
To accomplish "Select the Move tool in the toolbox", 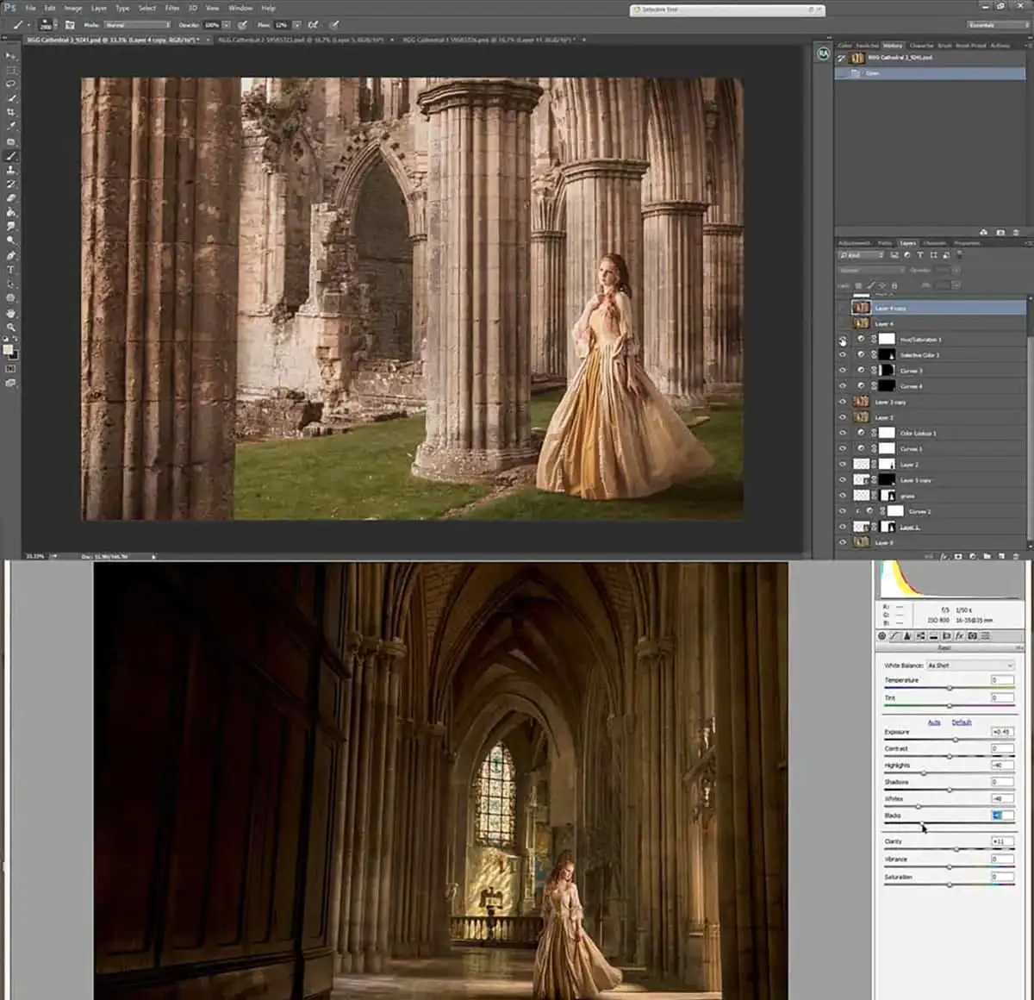I will coord(11,56).
